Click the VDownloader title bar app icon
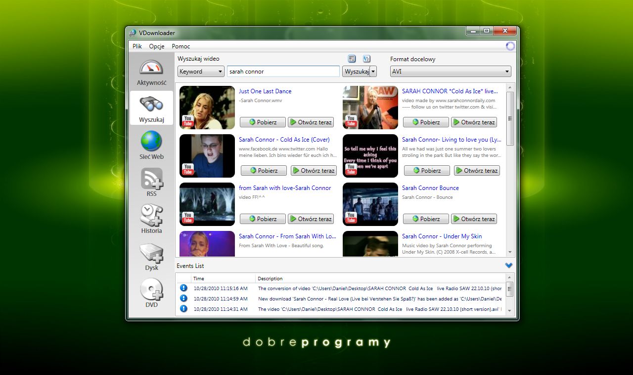The width and height of the screenshot is (633, 375). coord(133,33)
